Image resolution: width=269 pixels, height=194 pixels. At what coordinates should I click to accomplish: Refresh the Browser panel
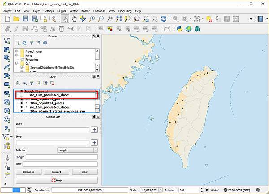pyautogui.click(x=25, y=43)
